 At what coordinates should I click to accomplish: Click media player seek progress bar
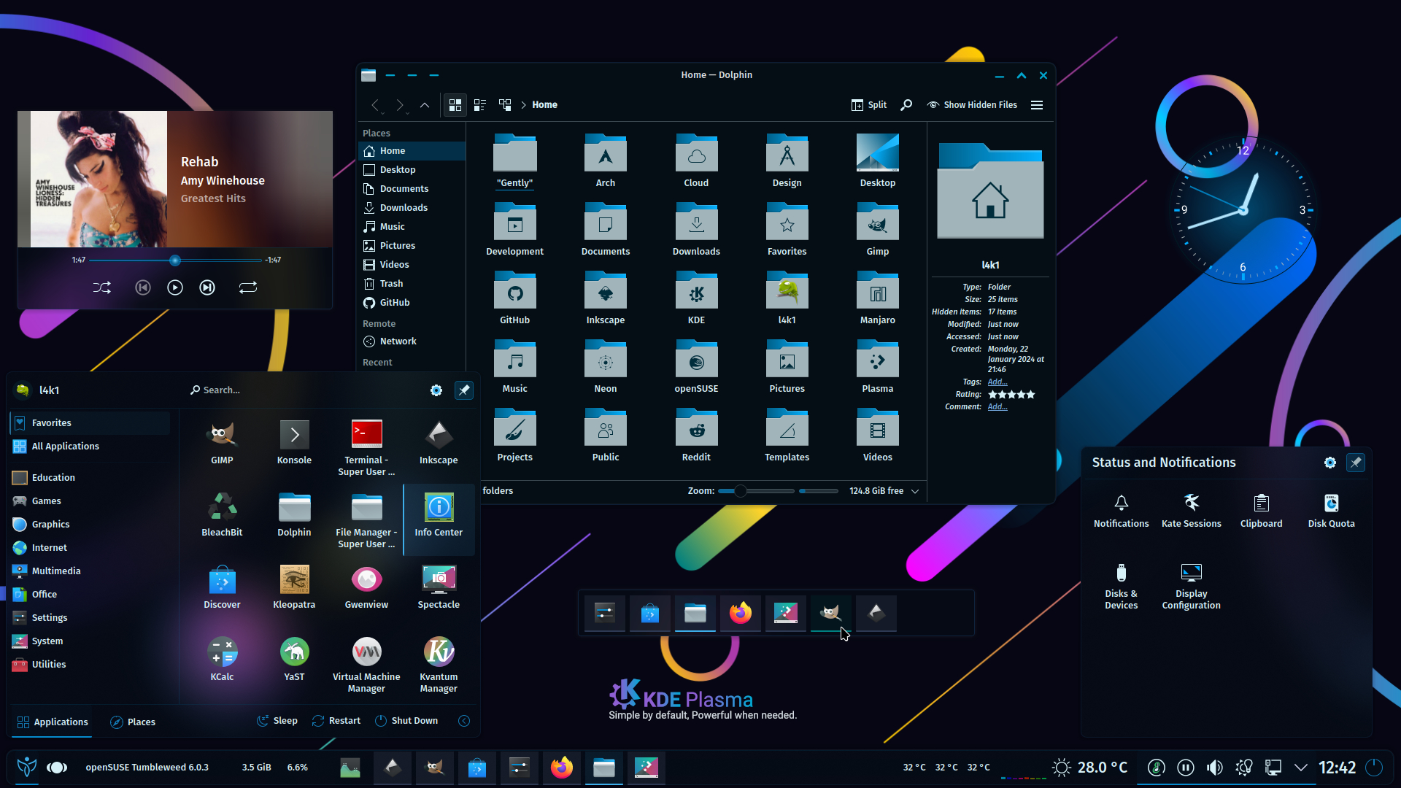[175, 260]
